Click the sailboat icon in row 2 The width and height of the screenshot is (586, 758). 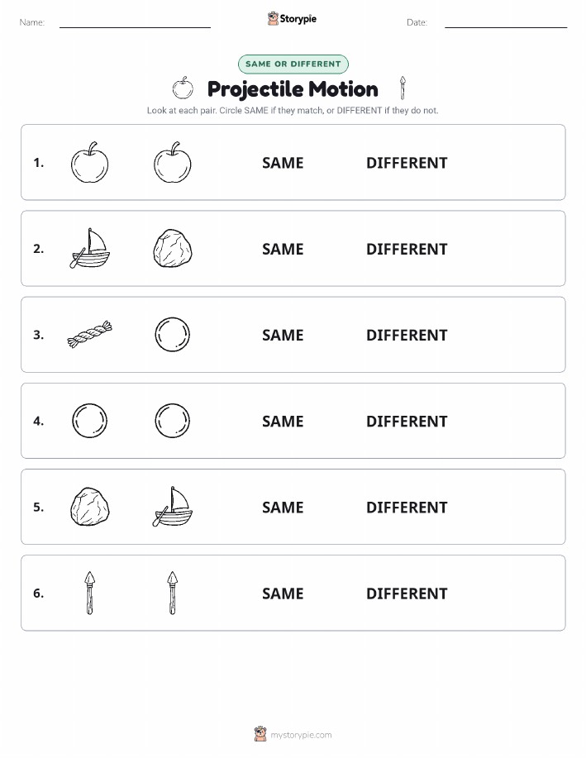coord(89,249)
